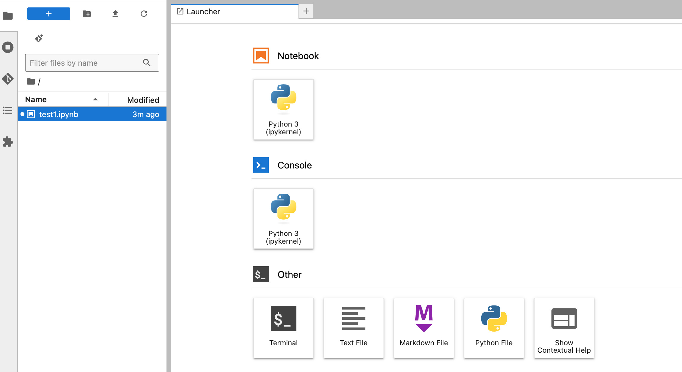Open the Extension Manager puzzle icon
The image size is (682, 372).
[x=8, y=142]
